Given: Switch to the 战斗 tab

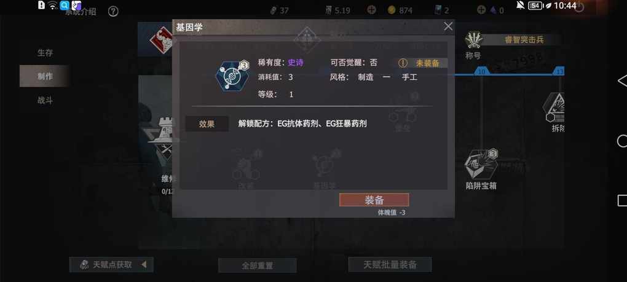Looking at the screenshot, I should [45, 100].
